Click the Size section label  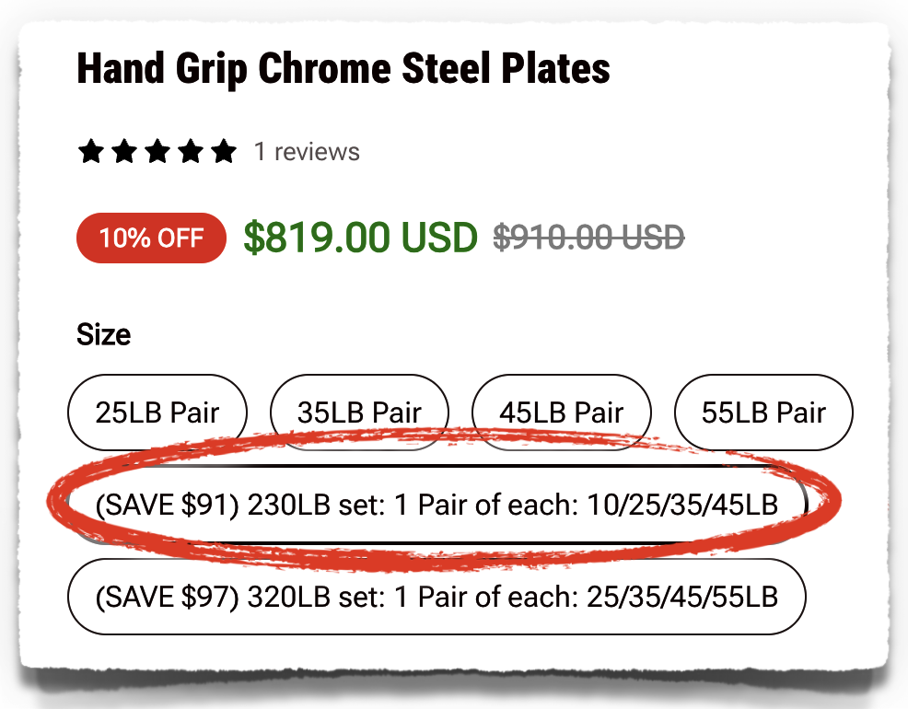coord(105,334)
